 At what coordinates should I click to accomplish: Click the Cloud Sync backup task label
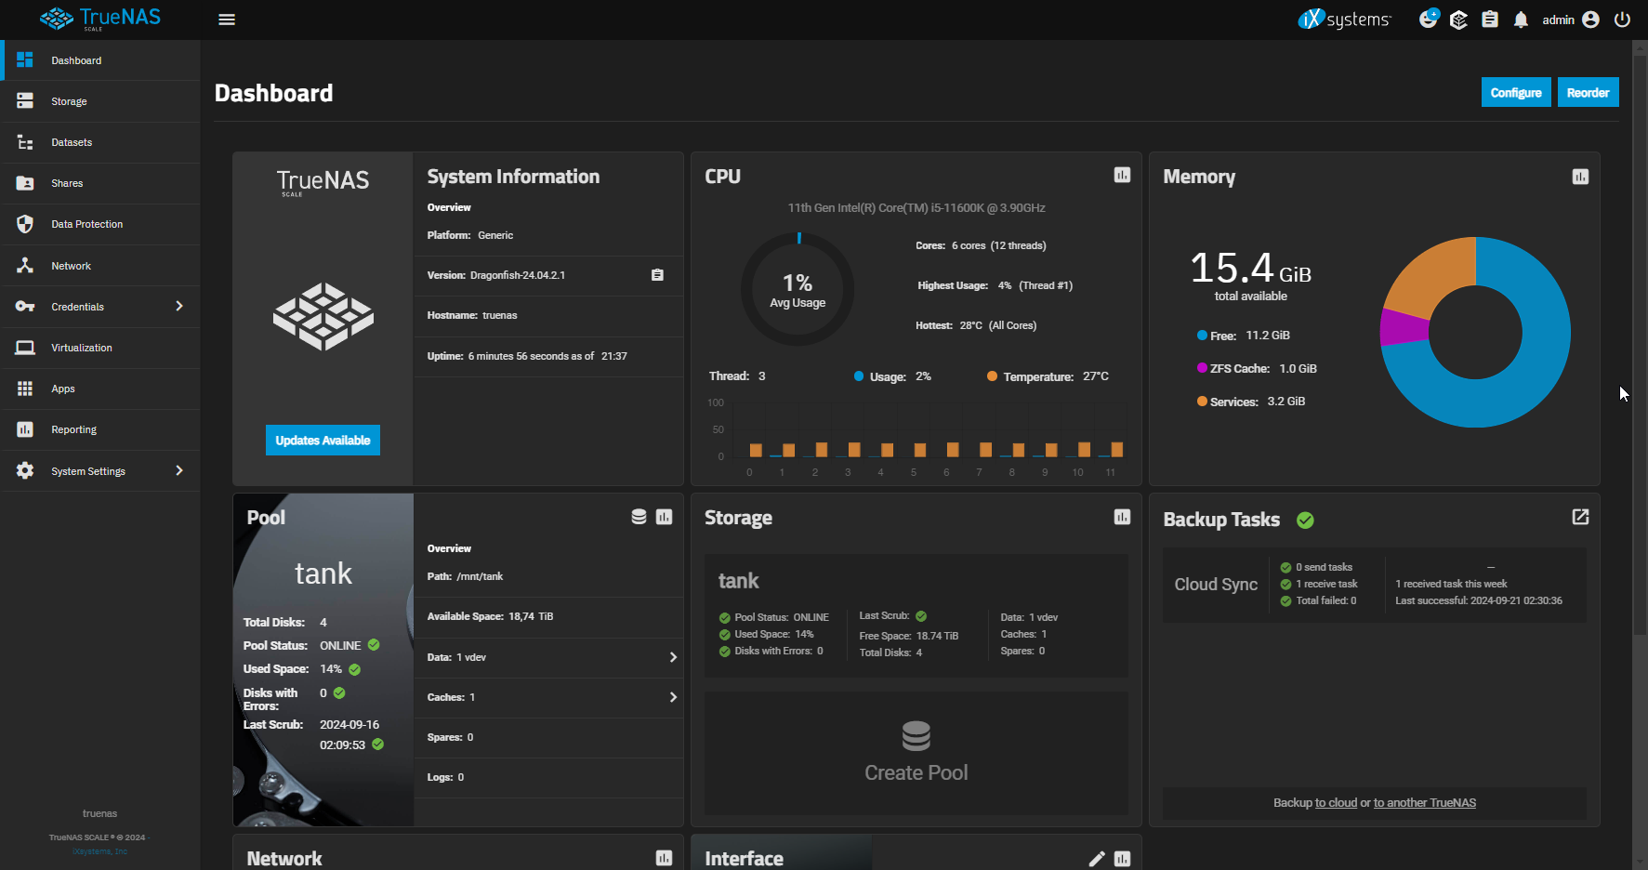pyautogui.click(x=1216, y=584)
